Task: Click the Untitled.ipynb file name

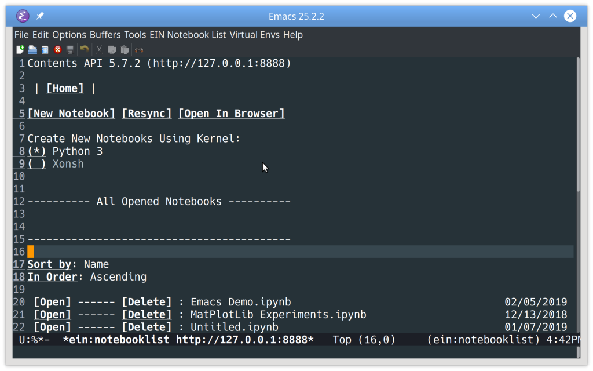Action: [x=234, y=327]
